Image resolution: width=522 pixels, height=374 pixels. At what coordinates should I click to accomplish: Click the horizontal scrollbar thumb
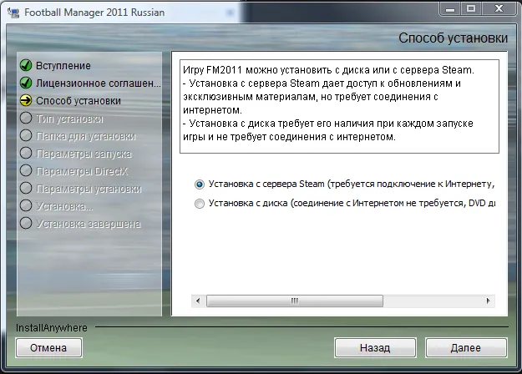(295, 301)
